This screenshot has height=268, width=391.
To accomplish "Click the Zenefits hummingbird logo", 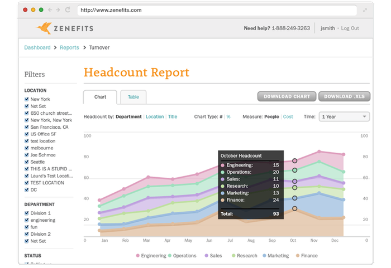I will pos(44,28).
